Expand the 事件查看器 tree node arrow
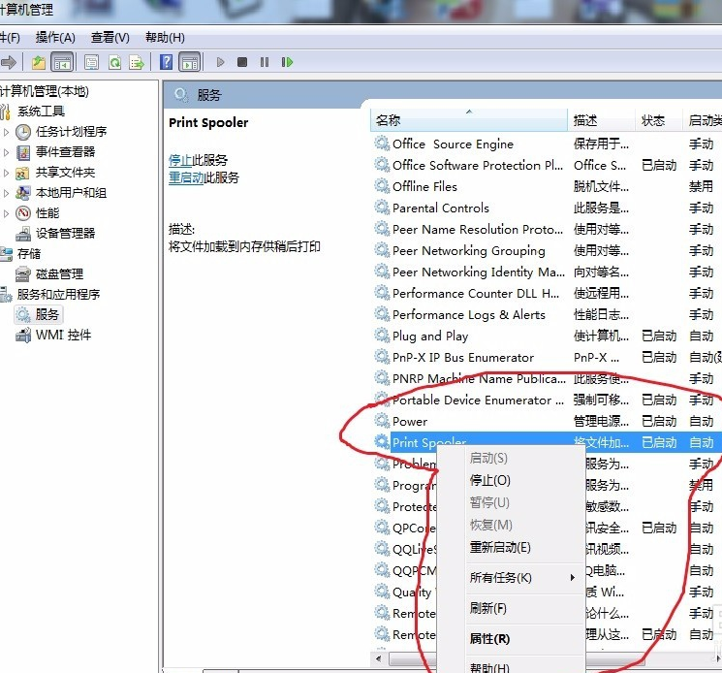The width and height of the screenshot is (722, 673). [x=7, y=152]
